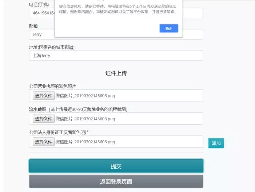
Task: Click the 证件上传 section heading
Action: 116,73
